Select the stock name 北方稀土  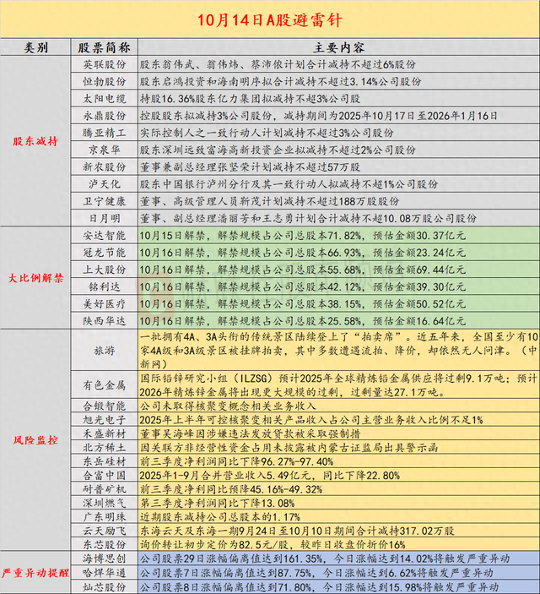pyautogui.click(x=104, y=447)
